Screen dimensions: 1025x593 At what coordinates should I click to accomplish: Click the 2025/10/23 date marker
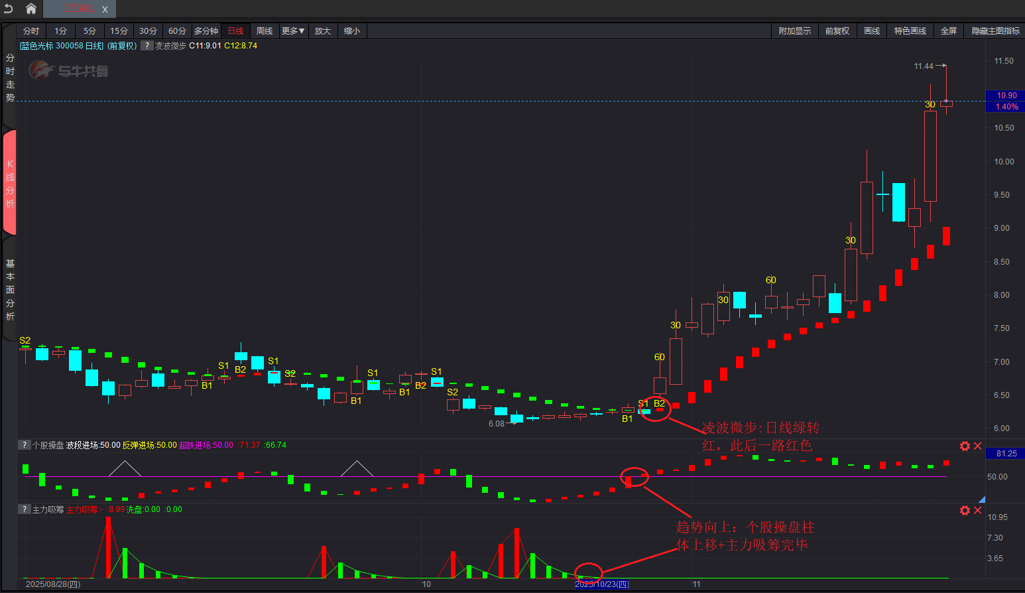click(x=601, y=584)
